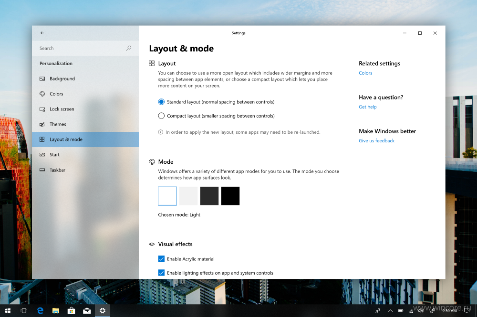
Task: Click the Get help link
Action: (367, 107)
